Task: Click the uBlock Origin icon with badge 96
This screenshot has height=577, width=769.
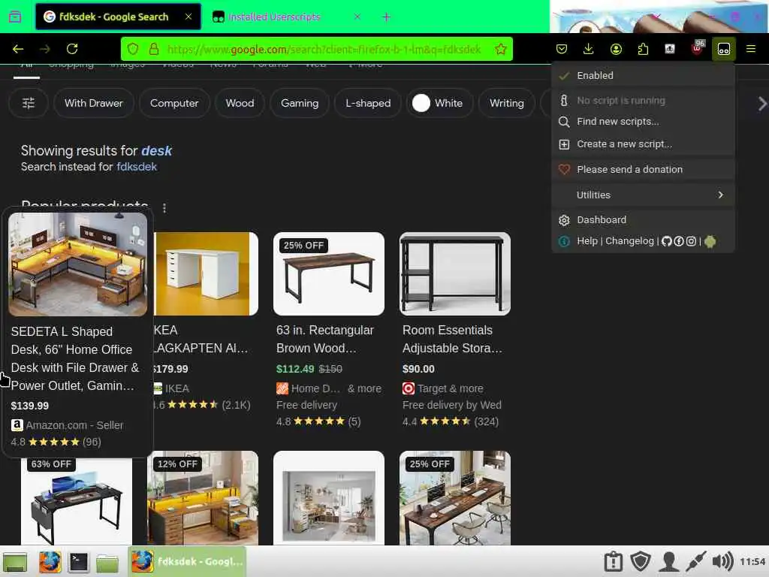Action: click(x=697, y=49)
